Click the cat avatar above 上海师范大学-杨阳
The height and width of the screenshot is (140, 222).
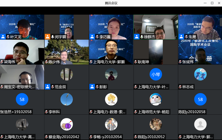point(156,99)
